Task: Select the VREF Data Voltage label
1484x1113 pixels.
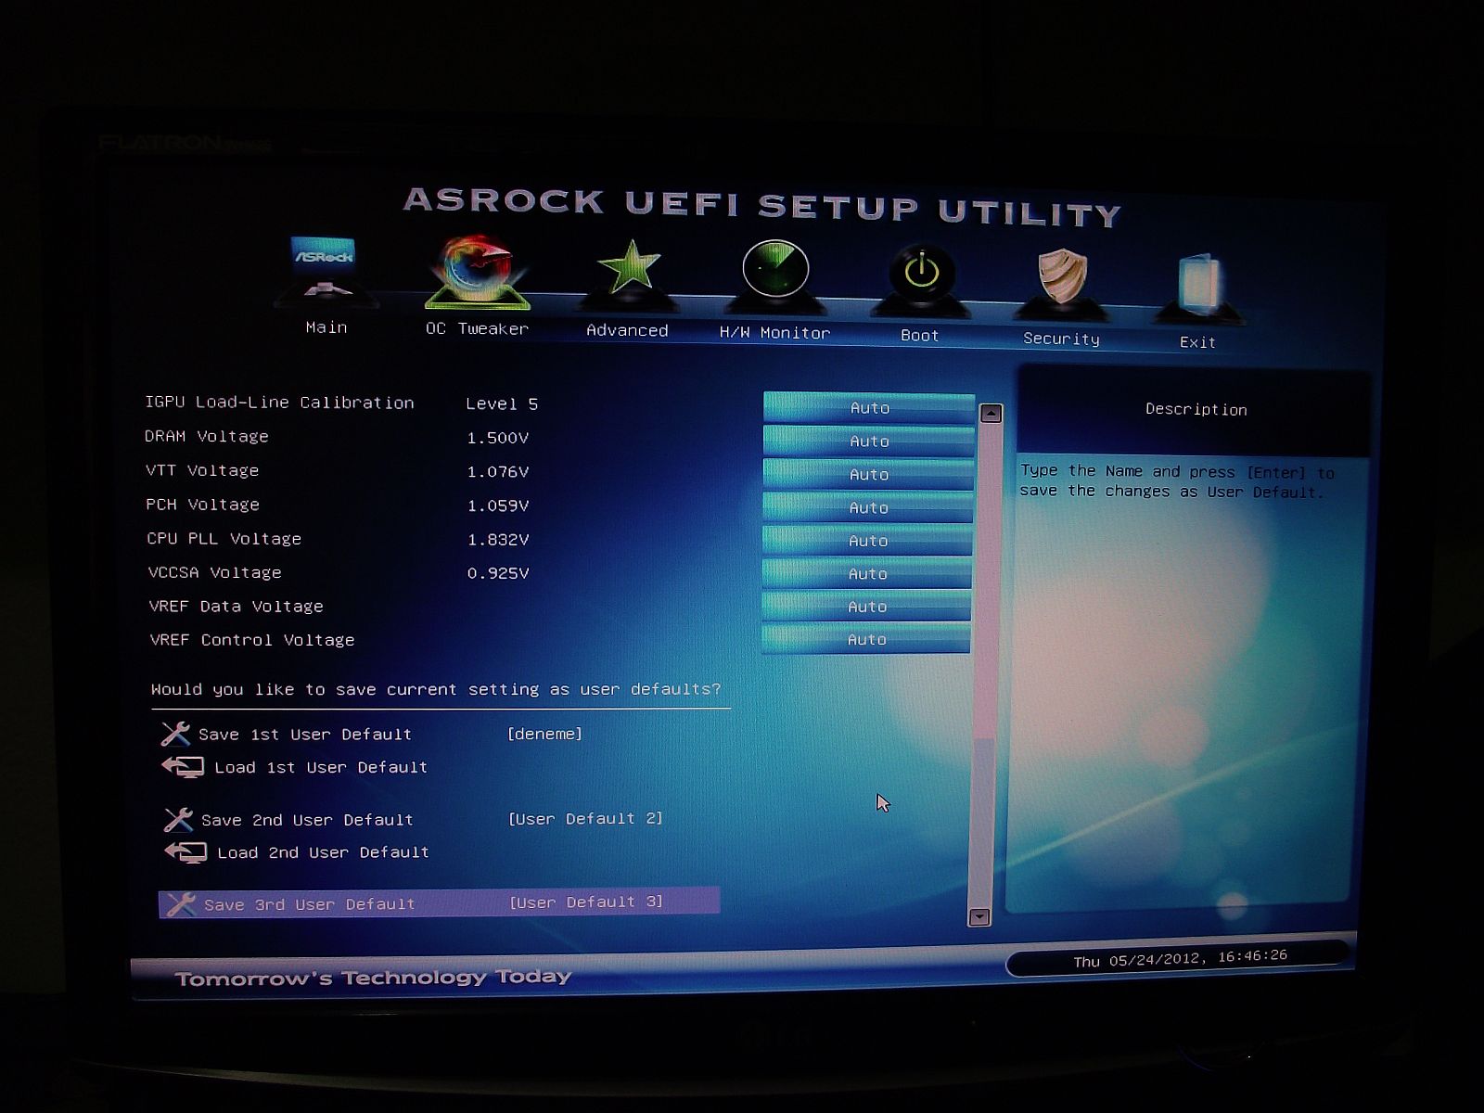Action: (237, 606)
